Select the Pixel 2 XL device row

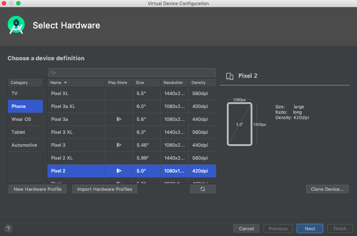132,158
